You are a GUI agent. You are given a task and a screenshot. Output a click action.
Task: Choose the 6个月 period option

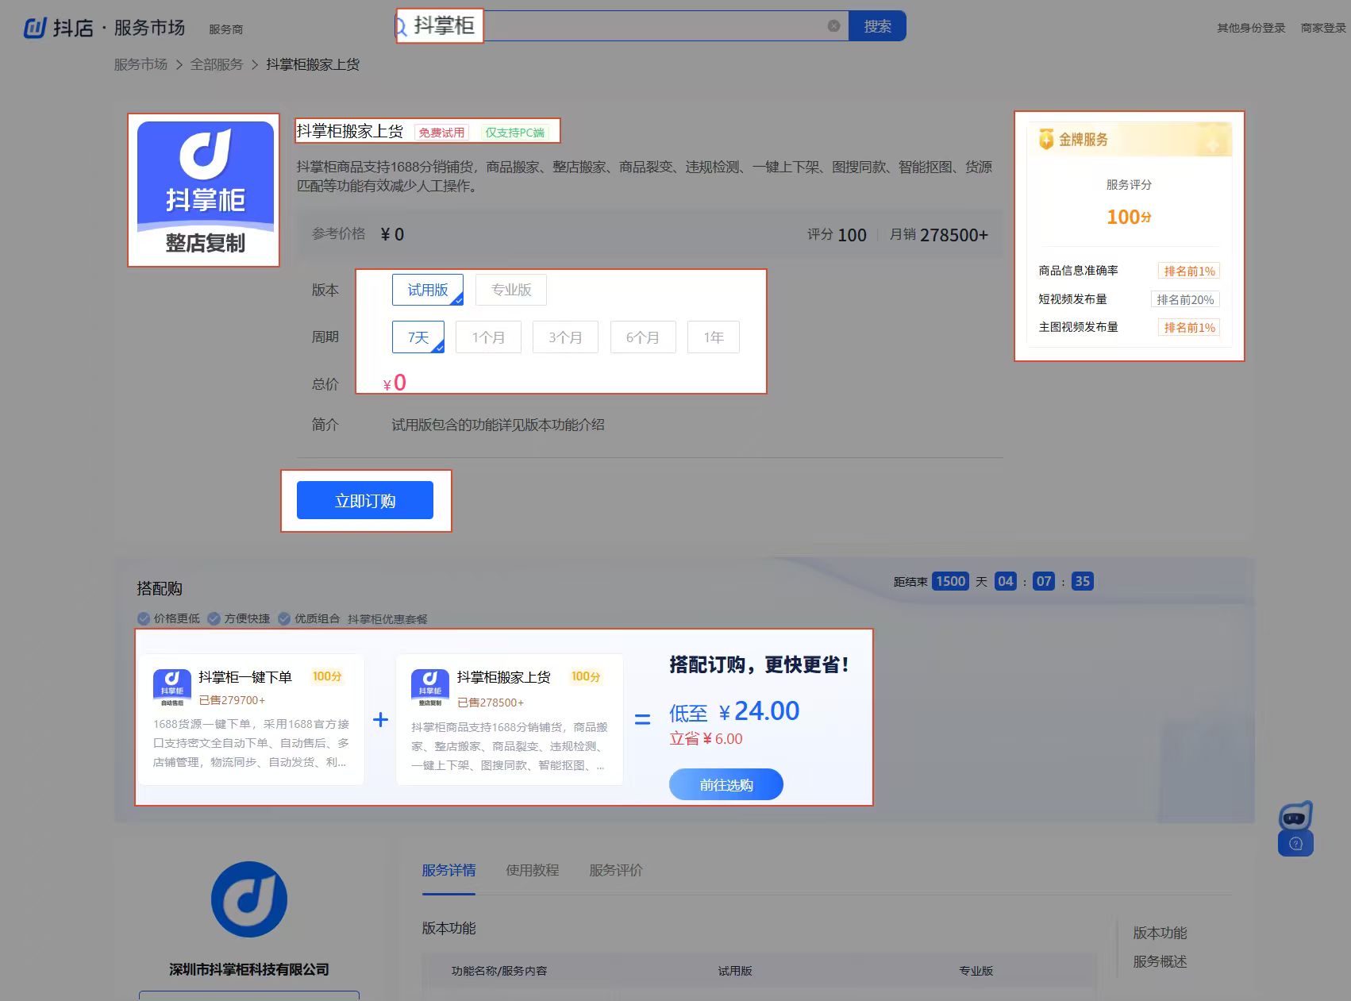click(x=643, y=337)
